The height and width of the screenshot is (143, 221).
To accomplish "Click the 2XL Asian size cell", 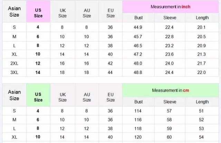I will click(x=15, y=63).
